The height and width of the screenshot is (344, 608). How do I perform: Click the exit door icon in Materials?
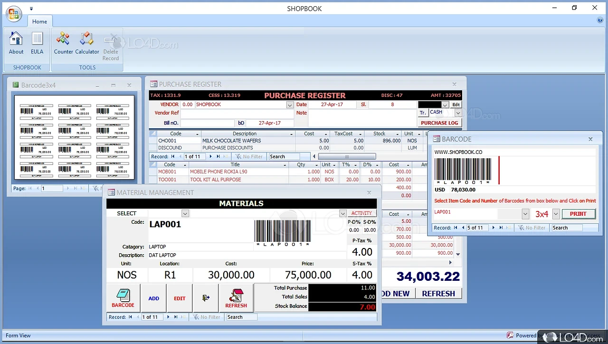point(206,298)
